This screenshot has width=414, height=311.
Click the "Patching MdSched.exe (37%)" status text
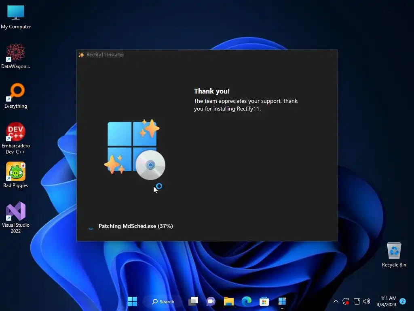[x=136, y=226]
